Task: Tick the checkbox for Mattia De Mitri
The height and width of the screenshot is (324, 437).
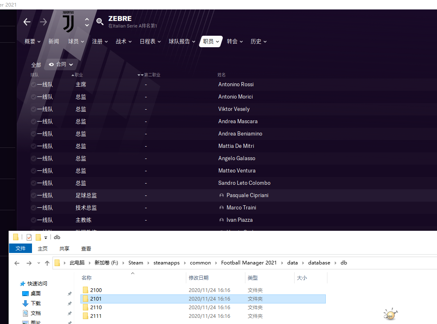Action: click(x=34, y=146)
